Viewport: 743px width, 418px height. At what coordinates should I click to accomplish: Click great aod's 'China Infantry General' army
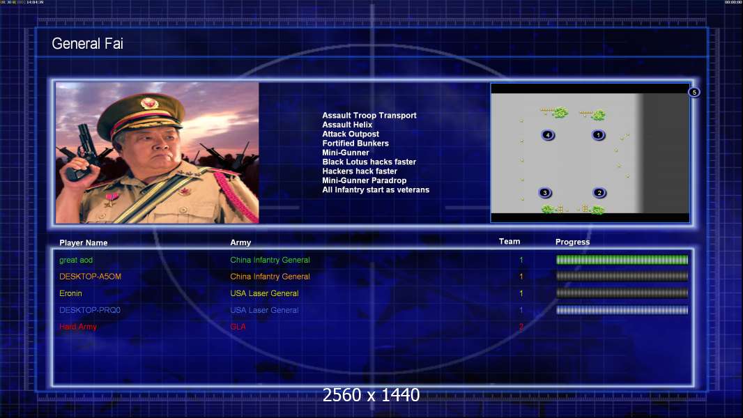[x=270, y=260]
